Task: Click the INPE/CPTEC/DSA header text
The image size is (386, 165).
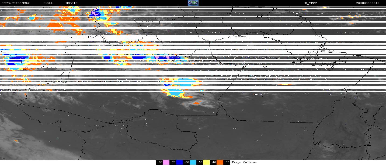Action: point(15,3)
